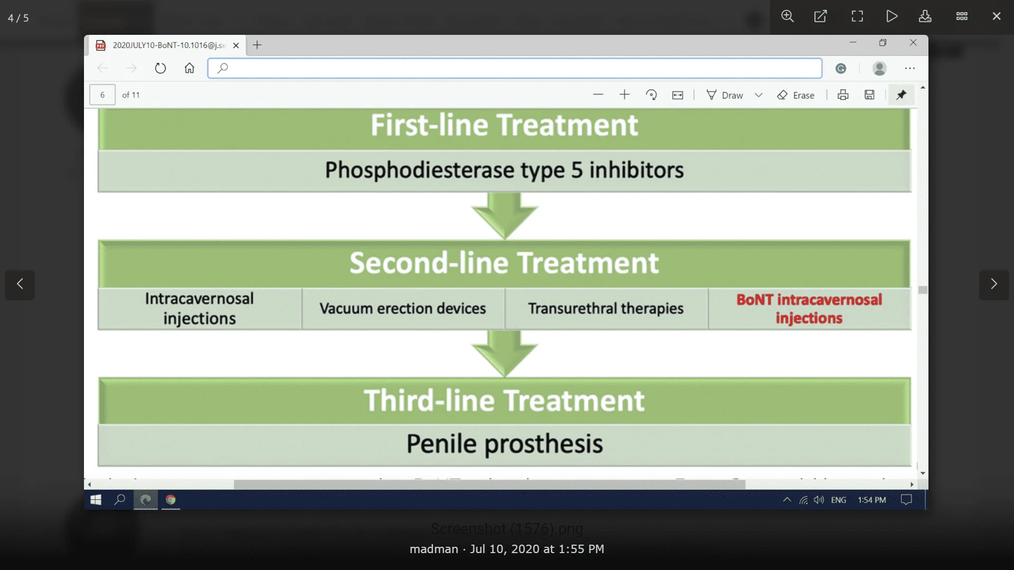Unpin the PDF toolbar
1014x570 pixels.
click(902, 95)
